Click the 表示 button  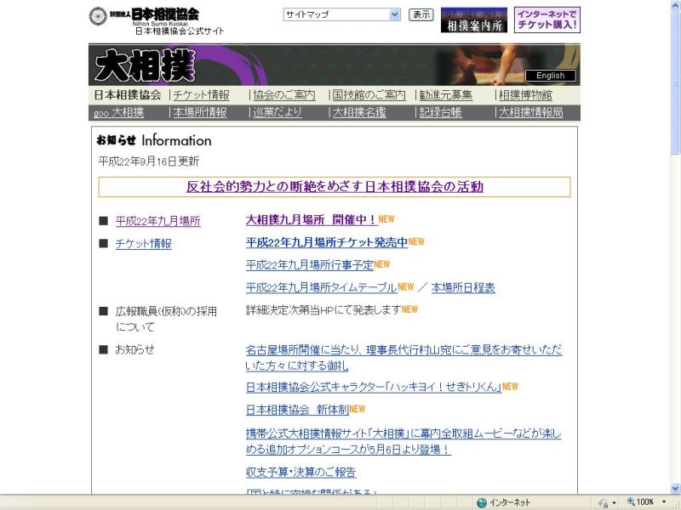[x=421, y=14]
